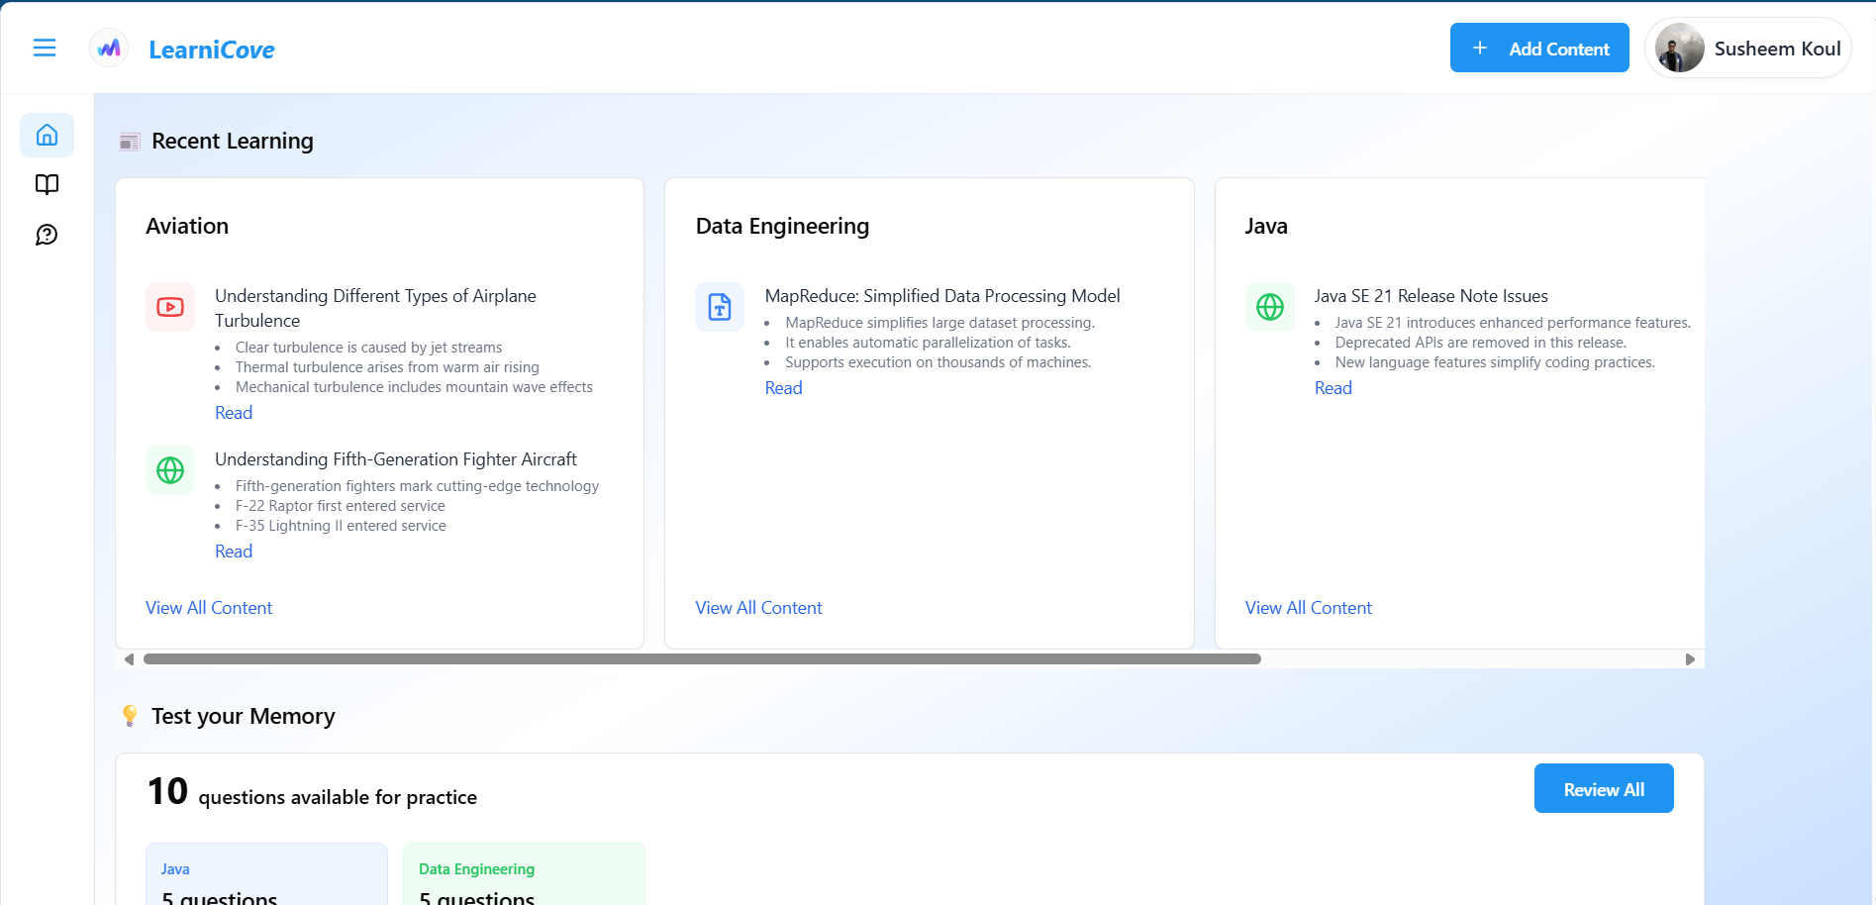Click 'Thermal turbulence arises from warm air rising'
1876x905 pixels.
[x=387, y=367]
